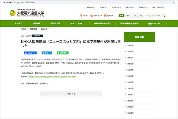
Task: Expand the 2016年 sidebar entry
Action: (139, 76)
